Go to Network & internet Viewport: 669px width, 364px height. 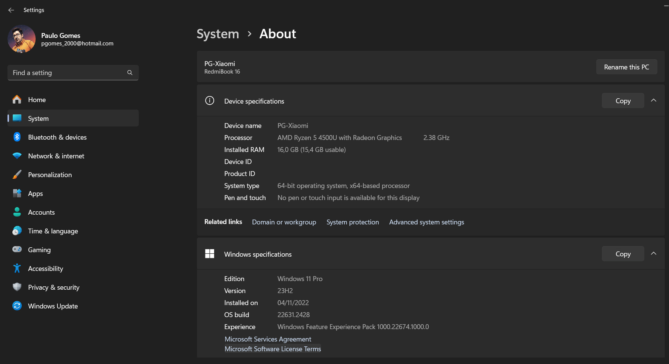coord(73,156)
